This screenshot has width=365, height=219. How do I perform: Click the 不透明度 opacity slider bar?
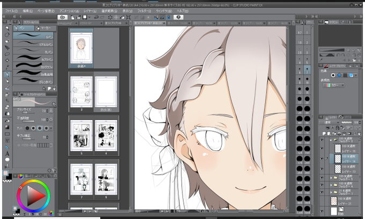(x=28, y=121)
